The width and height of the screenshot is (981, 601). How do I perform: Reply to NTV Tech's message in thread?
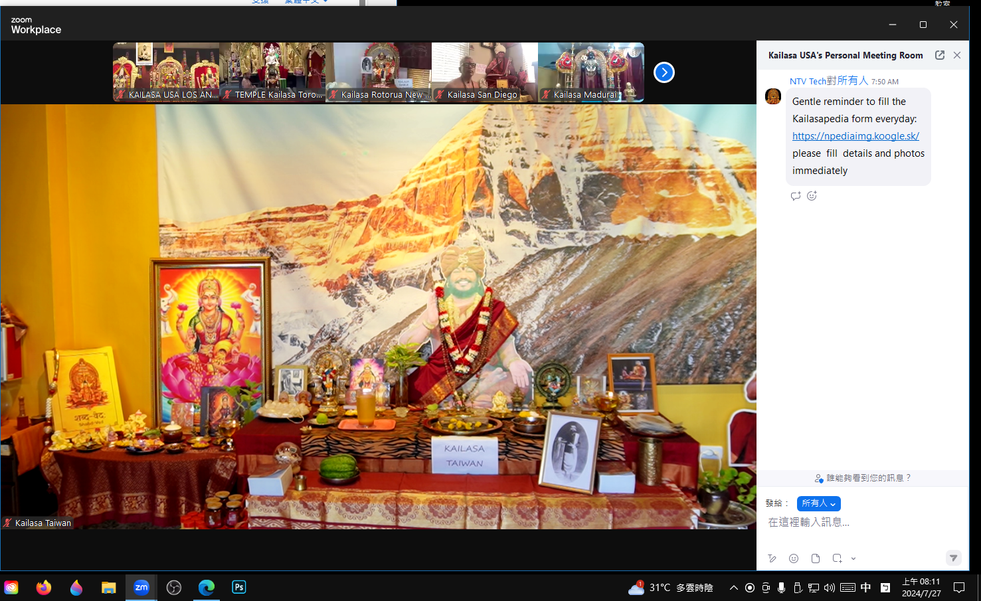point(796,196)
